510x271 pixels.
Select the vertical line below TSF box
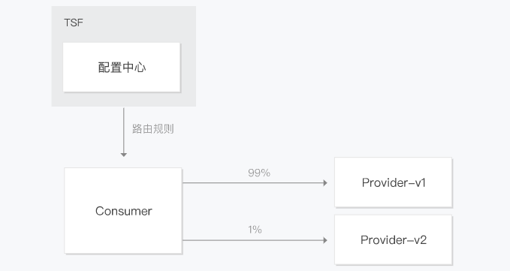pyautogui.click(x=124, y=131)
